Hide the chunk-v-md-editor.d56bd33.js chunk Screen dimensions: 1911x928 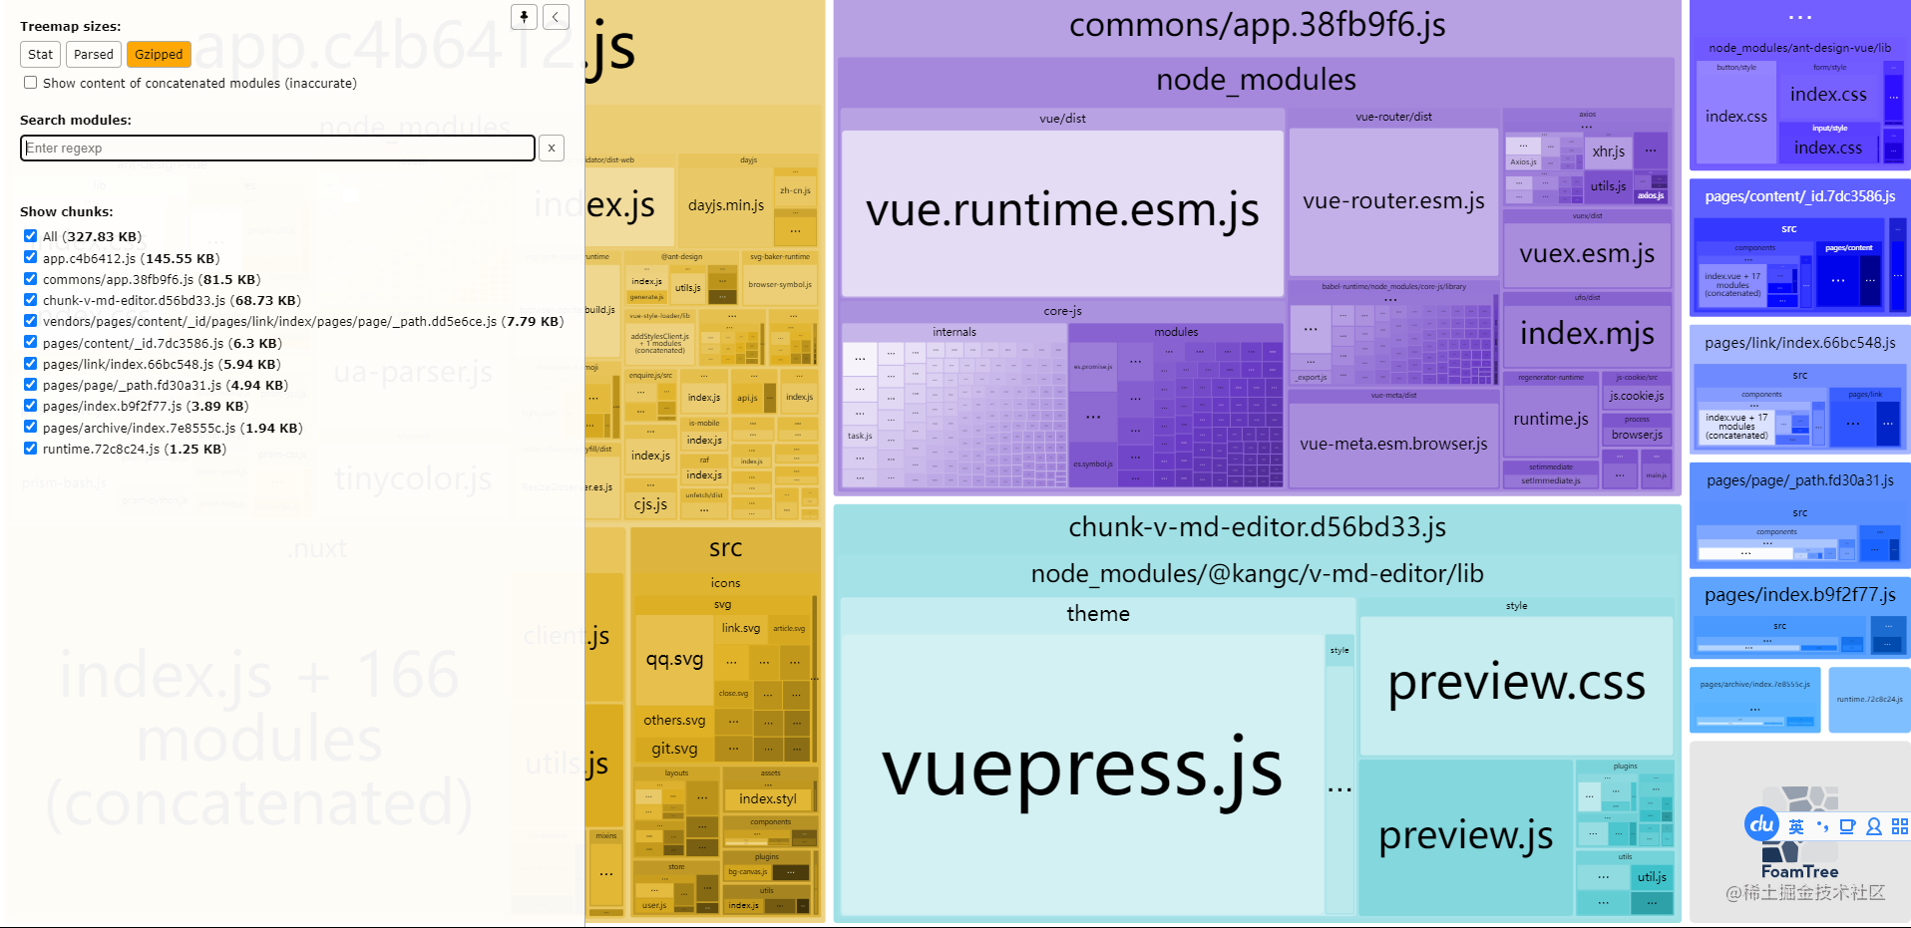(31, 300)
